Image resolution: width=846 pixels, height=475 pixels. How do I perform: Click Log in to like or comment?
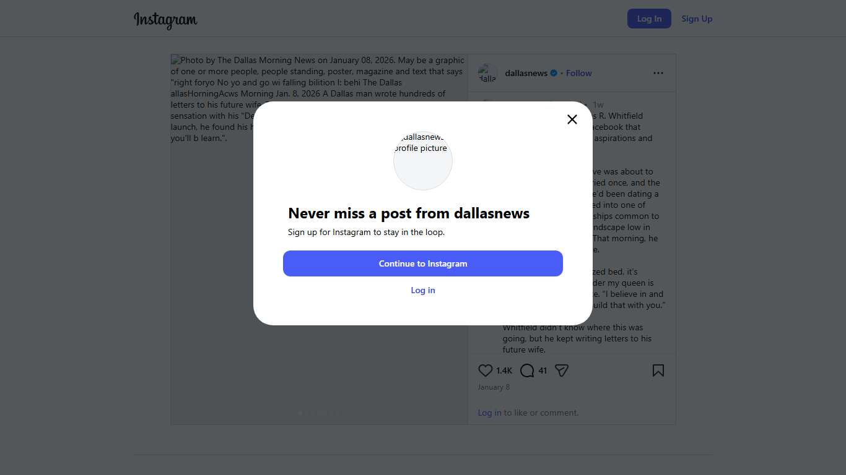click(489, 413)
